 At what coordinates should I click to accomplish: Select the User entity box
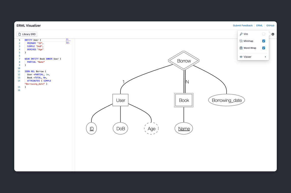pos(121,100)
